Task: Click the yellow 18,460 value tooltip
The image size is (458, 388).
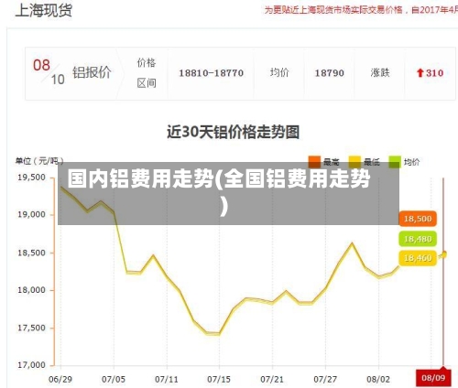Action: [418, 258]
